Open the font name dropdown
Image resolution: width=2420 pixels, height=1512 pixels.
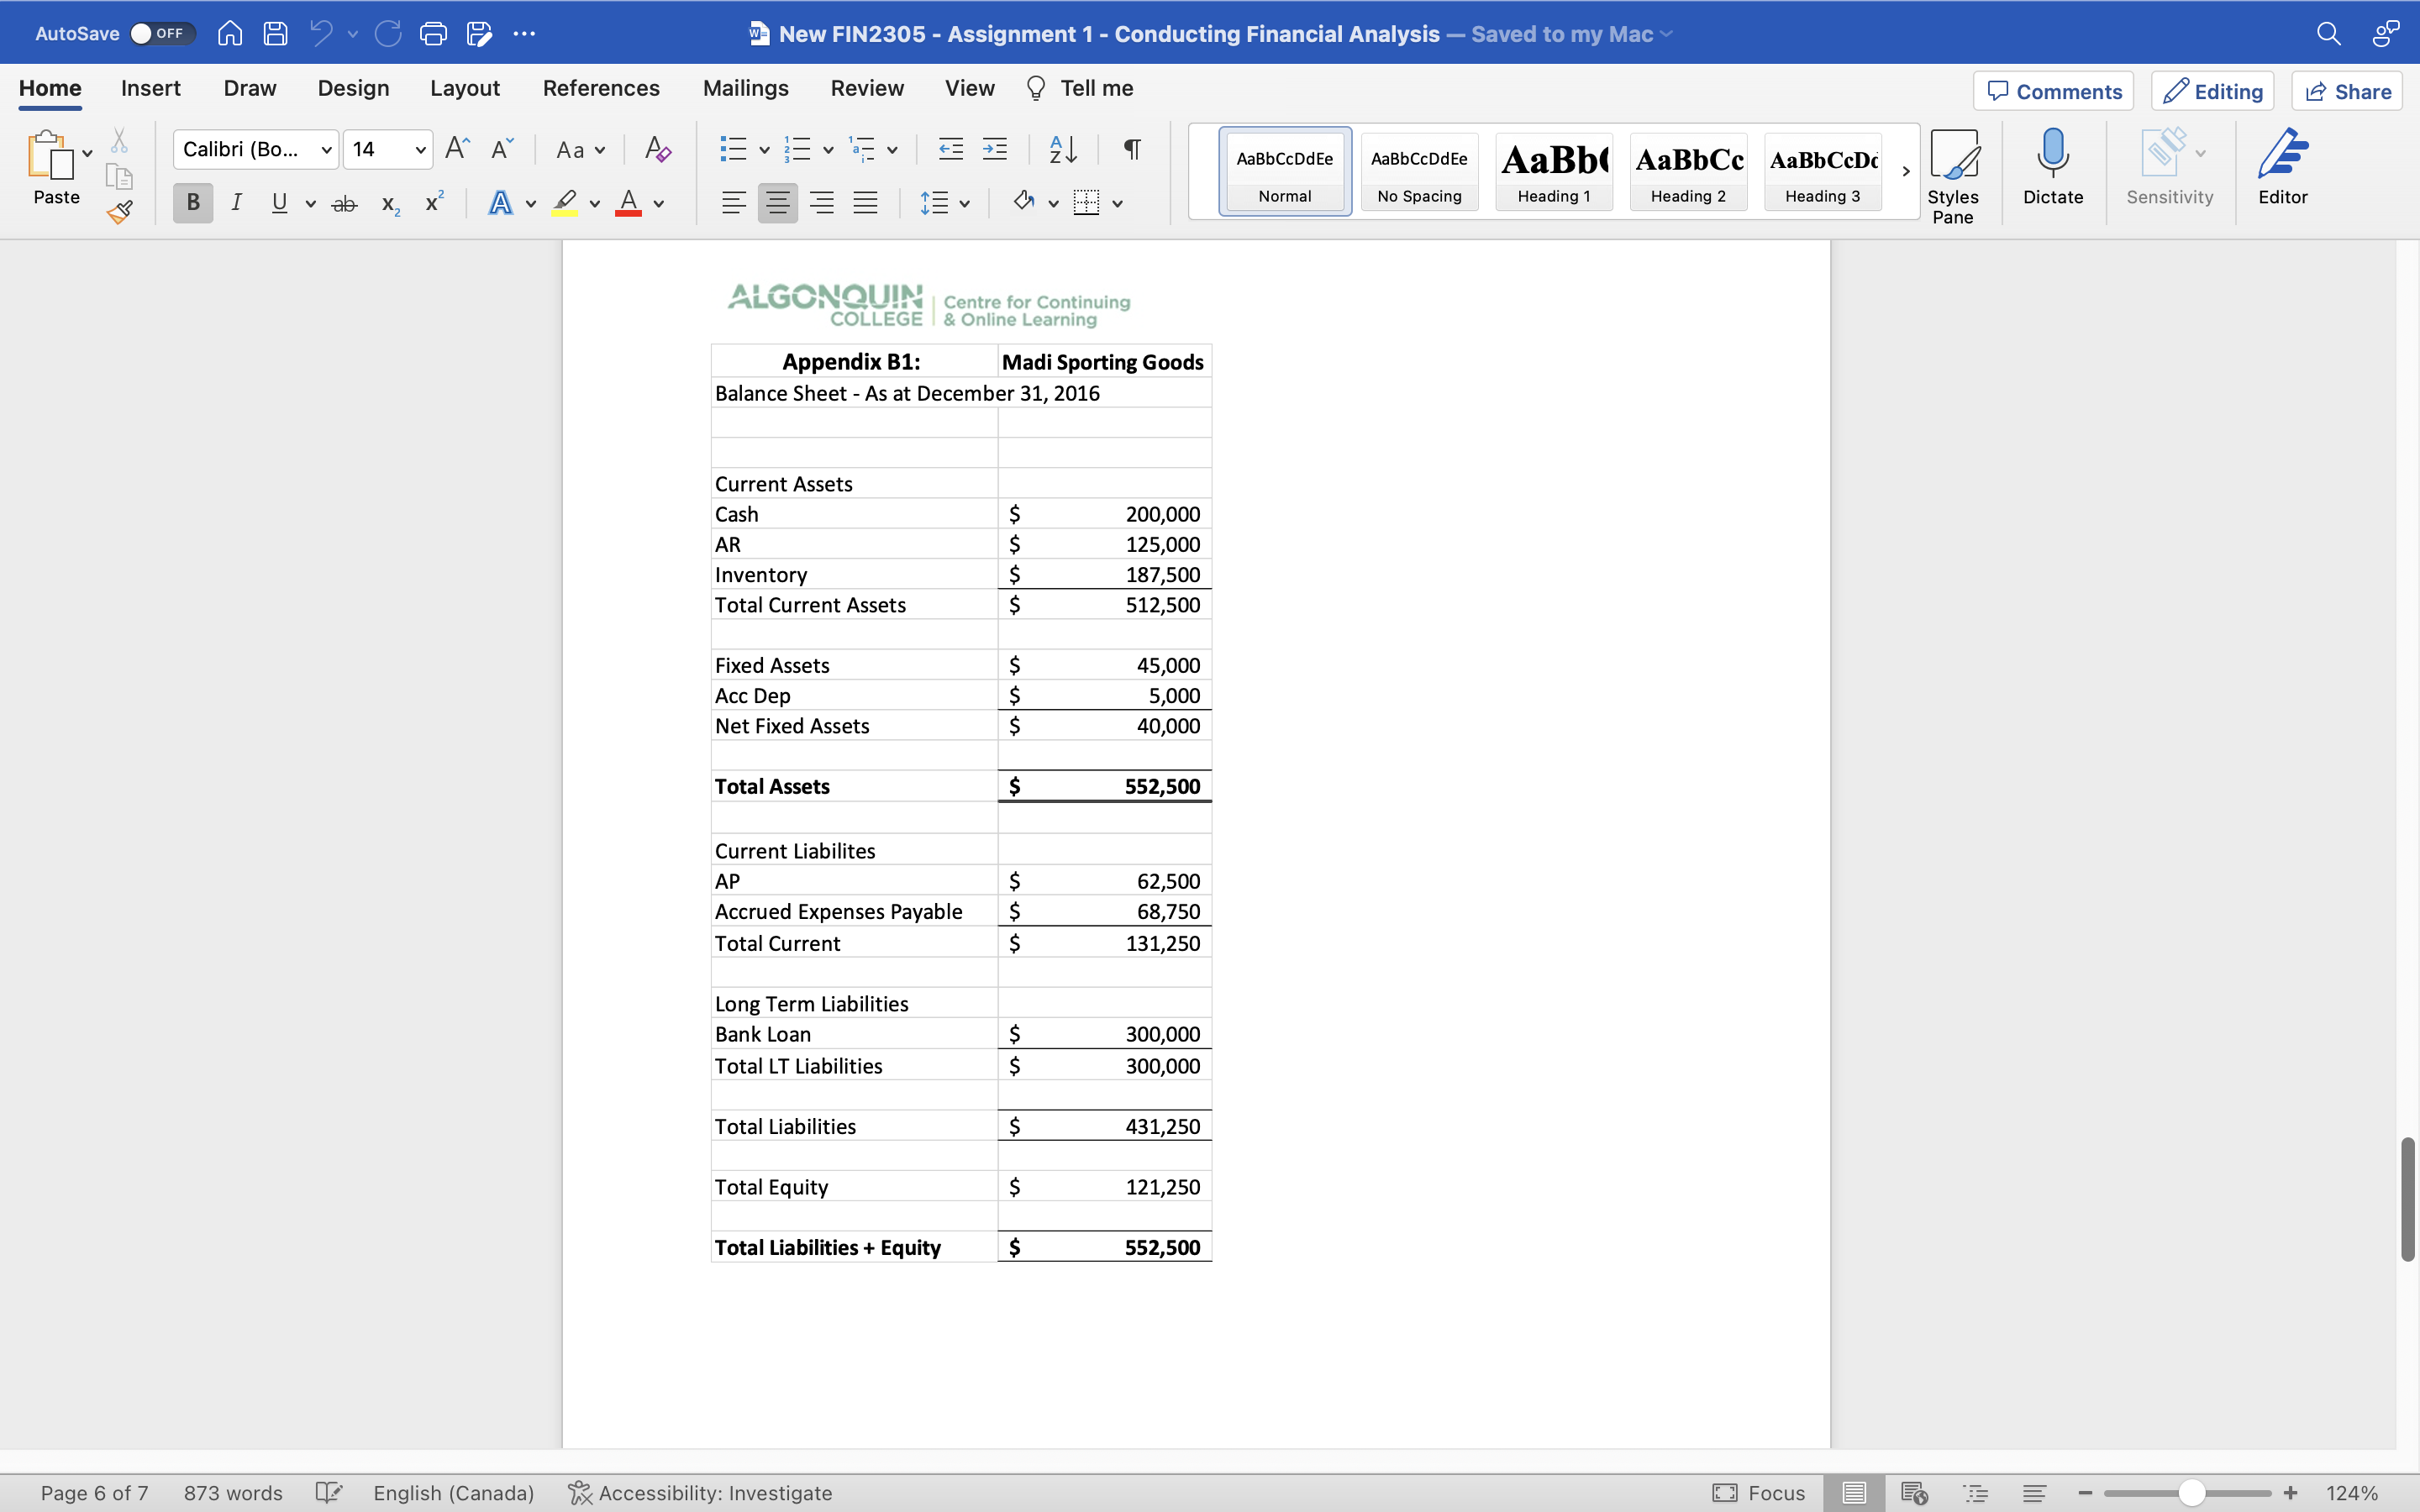point(326,150)
